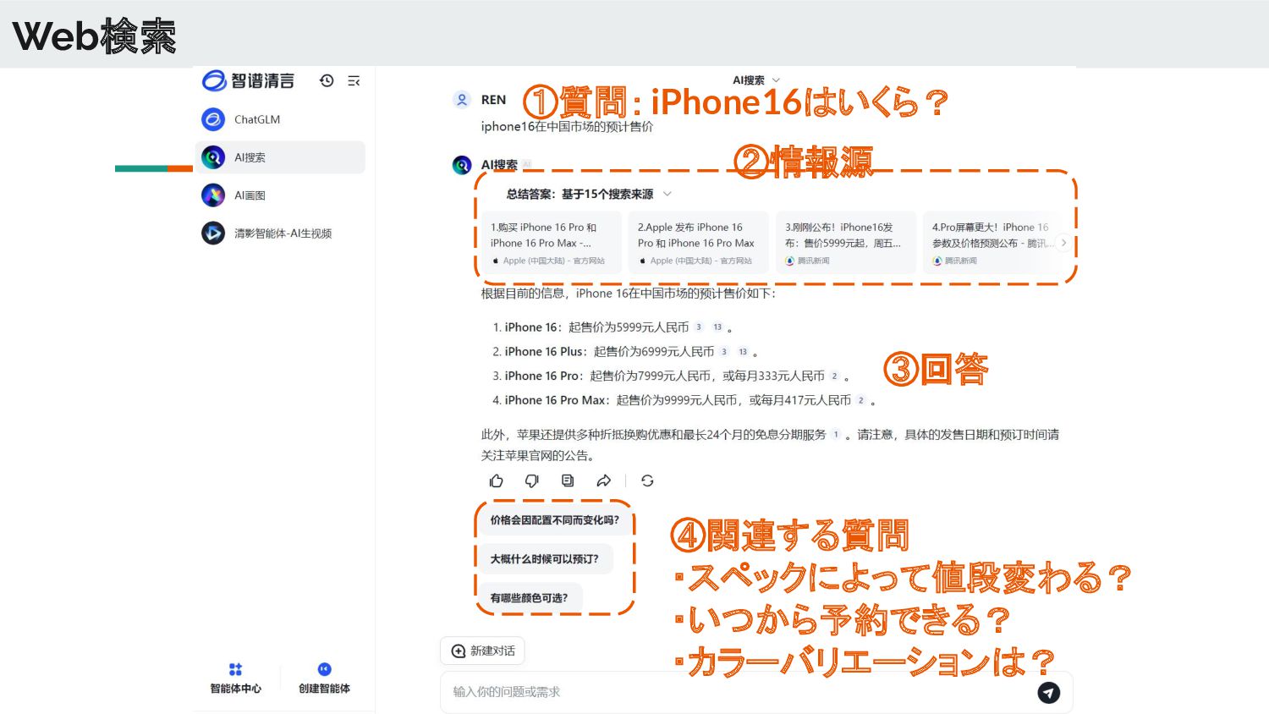This screenshot has width=1269, height=714.
Task: Click citation 2 on iPhone 16 Pro line
Action: (x=834, y=376)
